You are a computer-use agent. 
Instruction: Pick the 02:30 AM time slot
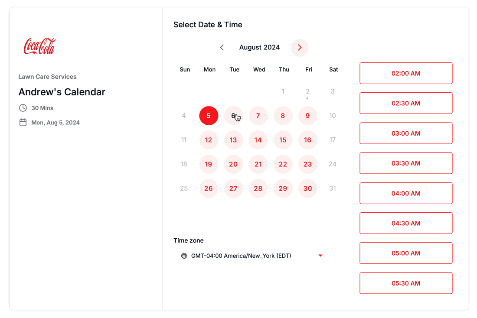pos(406,103)
